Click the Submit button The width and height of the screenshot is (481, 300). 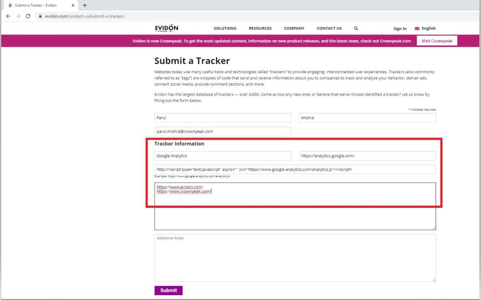[169, 290]
